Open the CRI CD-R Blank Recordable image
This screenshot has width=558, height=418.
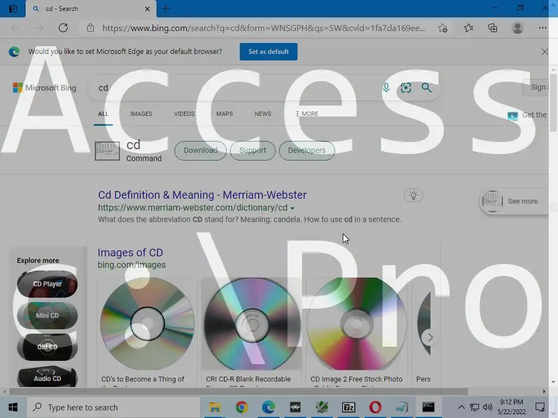coord(252,323)
